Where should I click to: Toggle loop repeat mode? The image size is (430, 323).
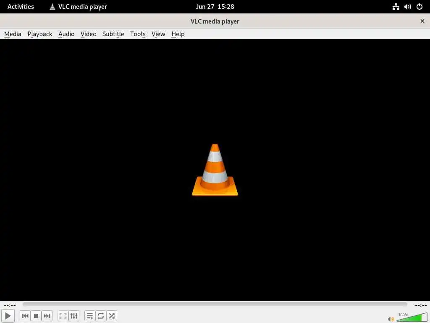pyautogui.click(x=101, y=316)
